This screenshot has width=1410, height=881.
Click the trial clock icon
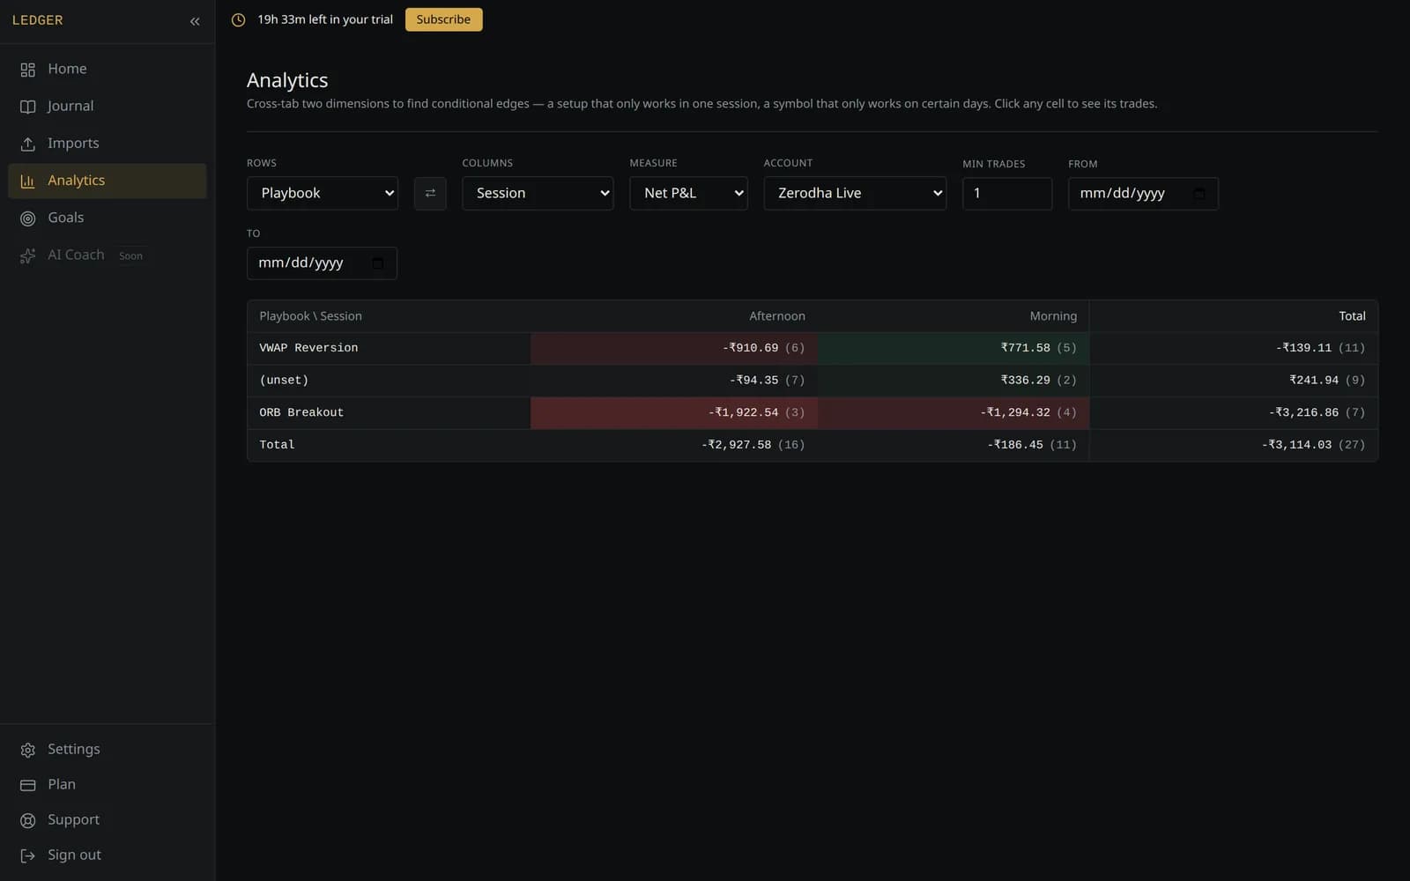point(238,20)
